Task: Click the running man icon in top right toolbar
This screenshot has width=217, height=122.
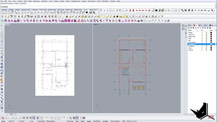Action: tap(212, 10)
